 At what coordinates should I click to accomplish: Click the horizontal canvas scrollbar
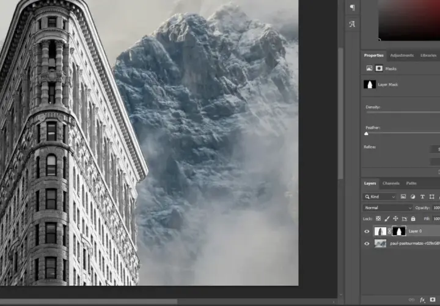89,302
